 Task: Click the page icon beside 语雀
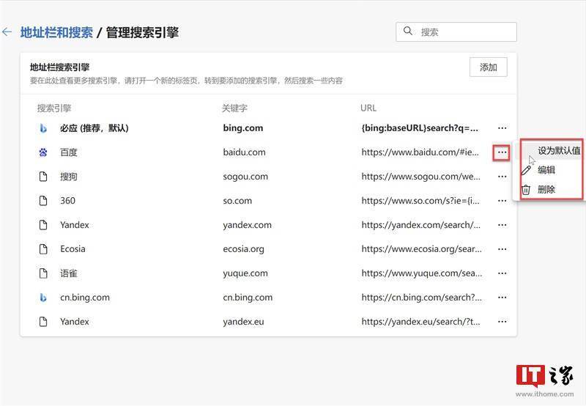click(x=43, y=273)
